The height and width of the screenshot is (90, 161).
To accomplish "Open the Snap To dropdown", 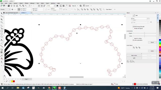I will click(x=77, y=6).
